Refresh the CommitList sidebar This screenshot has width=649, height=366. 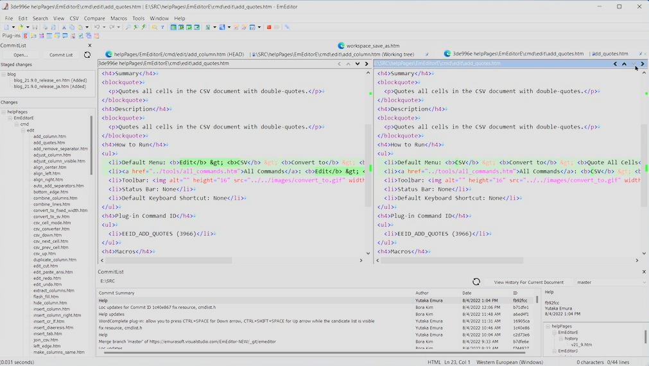tap(87, 55)
